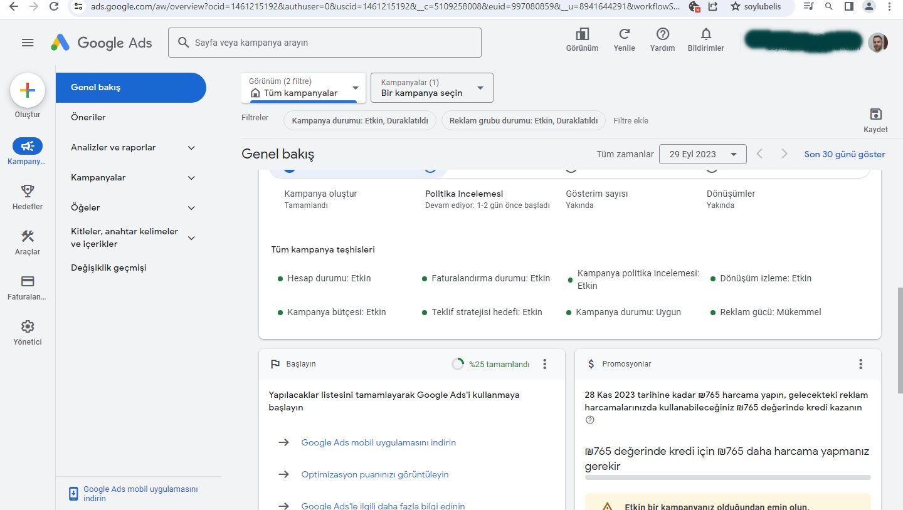Screen dimensions: 903x510
Task: Click Kampanya oluştur step label
Action: coord(320,194)
